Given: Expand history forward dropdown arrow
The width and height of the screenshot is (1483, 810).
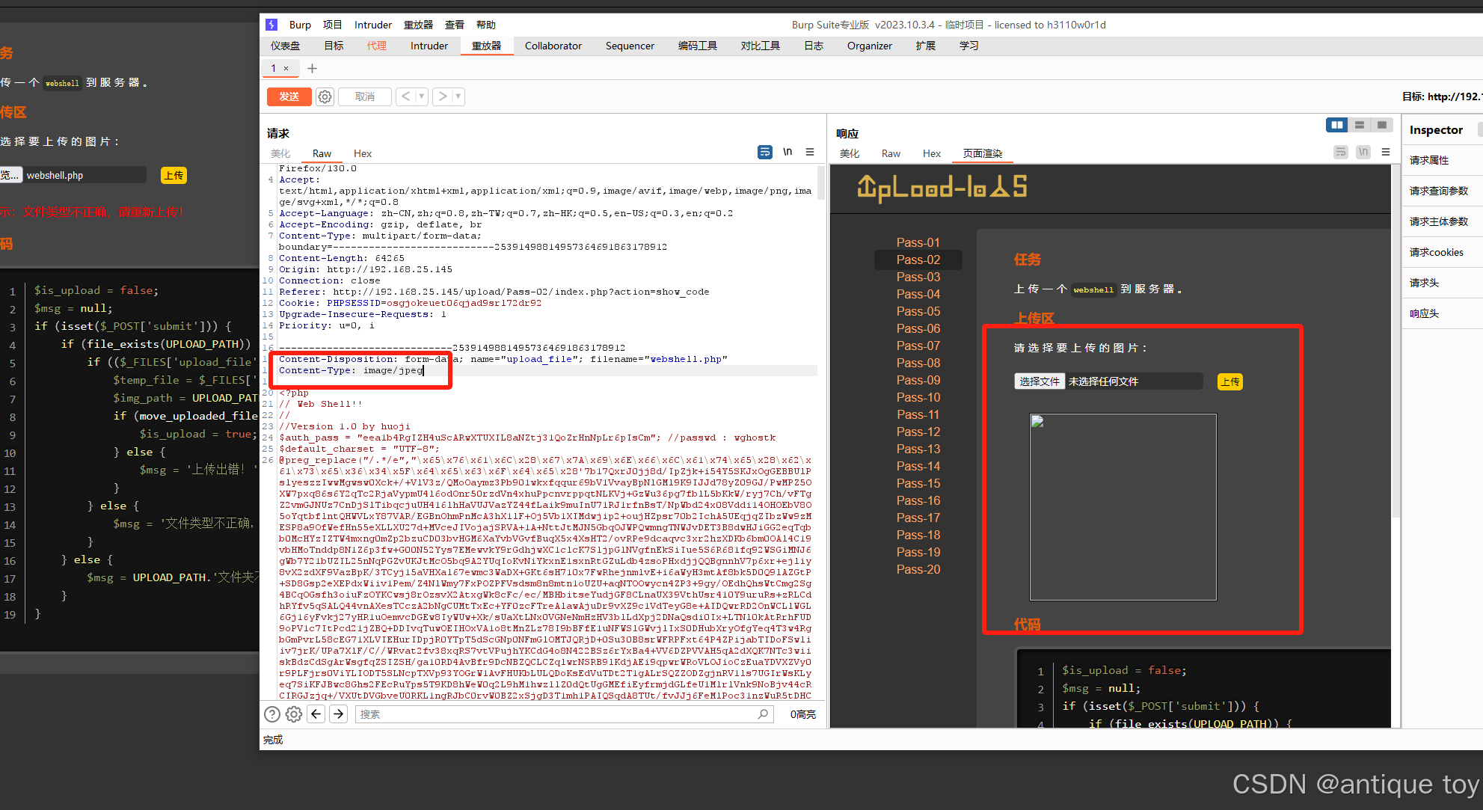Looking at the screenshot, I should click(458, 96).
